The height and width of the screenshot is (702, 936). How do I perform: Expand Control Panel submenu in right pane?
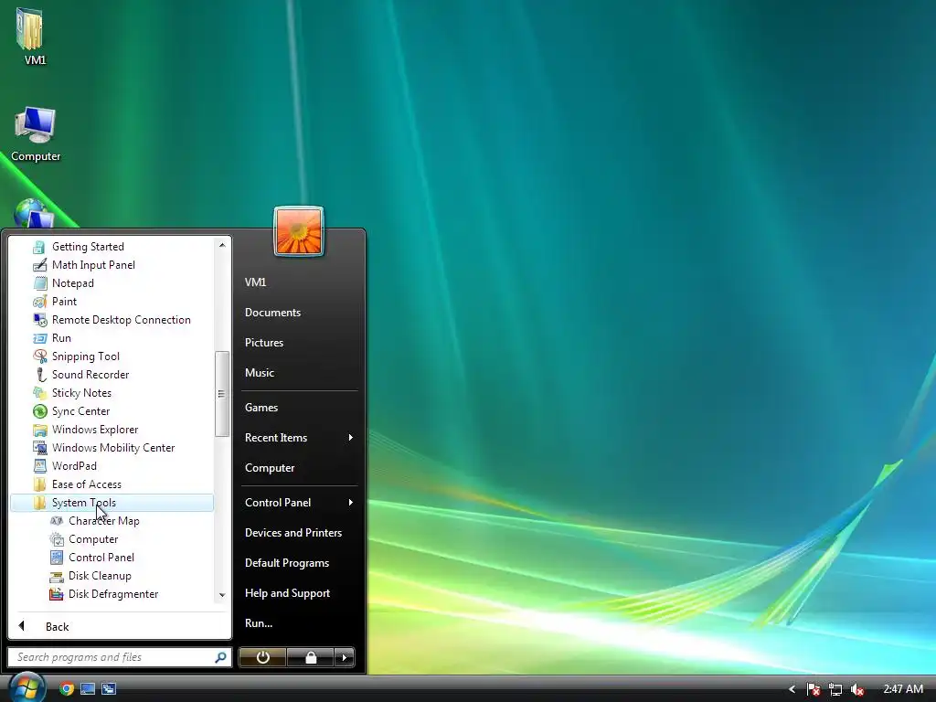coord(299,503)
